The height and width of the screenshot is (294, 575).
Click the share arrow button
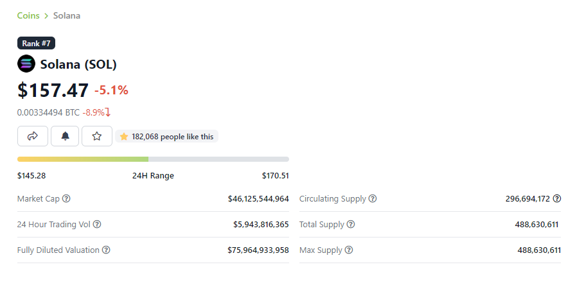[33, 136]
